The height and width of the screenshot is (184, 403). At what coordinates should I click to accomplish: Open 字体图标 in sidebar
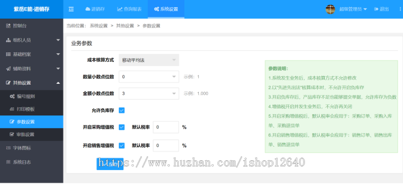tap(32, 148)
